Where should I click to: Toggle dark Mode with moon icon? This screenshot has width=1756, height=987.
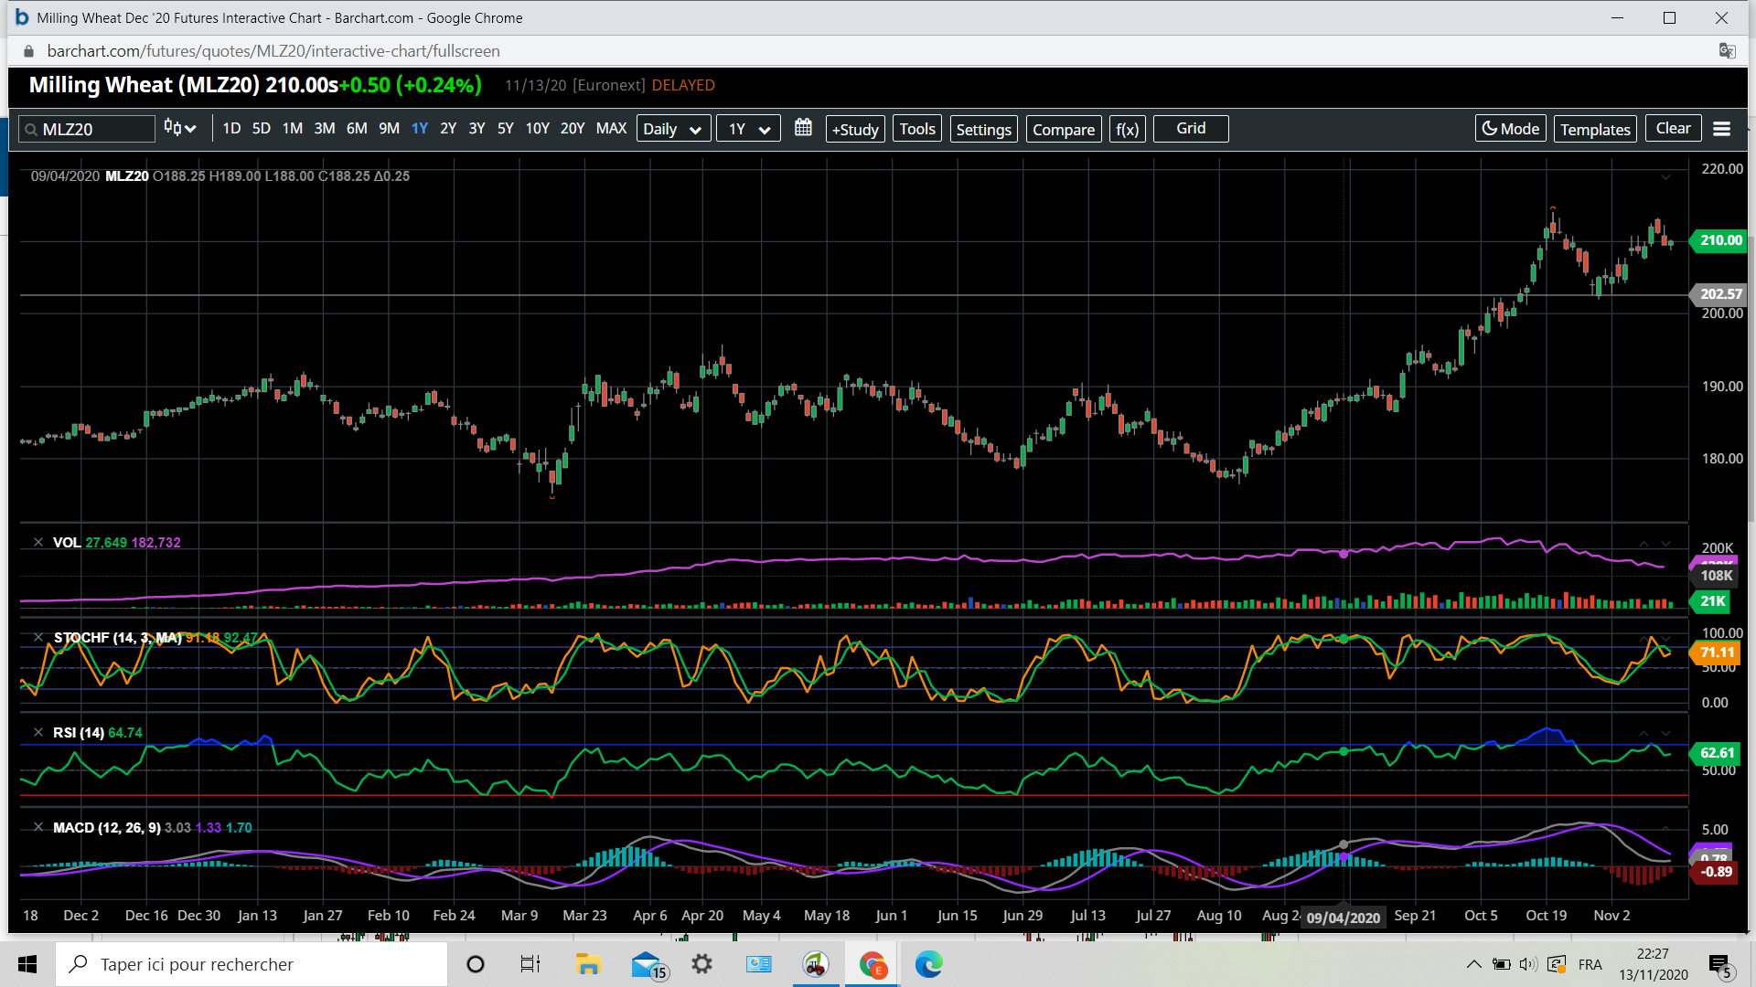(1510, 129)
